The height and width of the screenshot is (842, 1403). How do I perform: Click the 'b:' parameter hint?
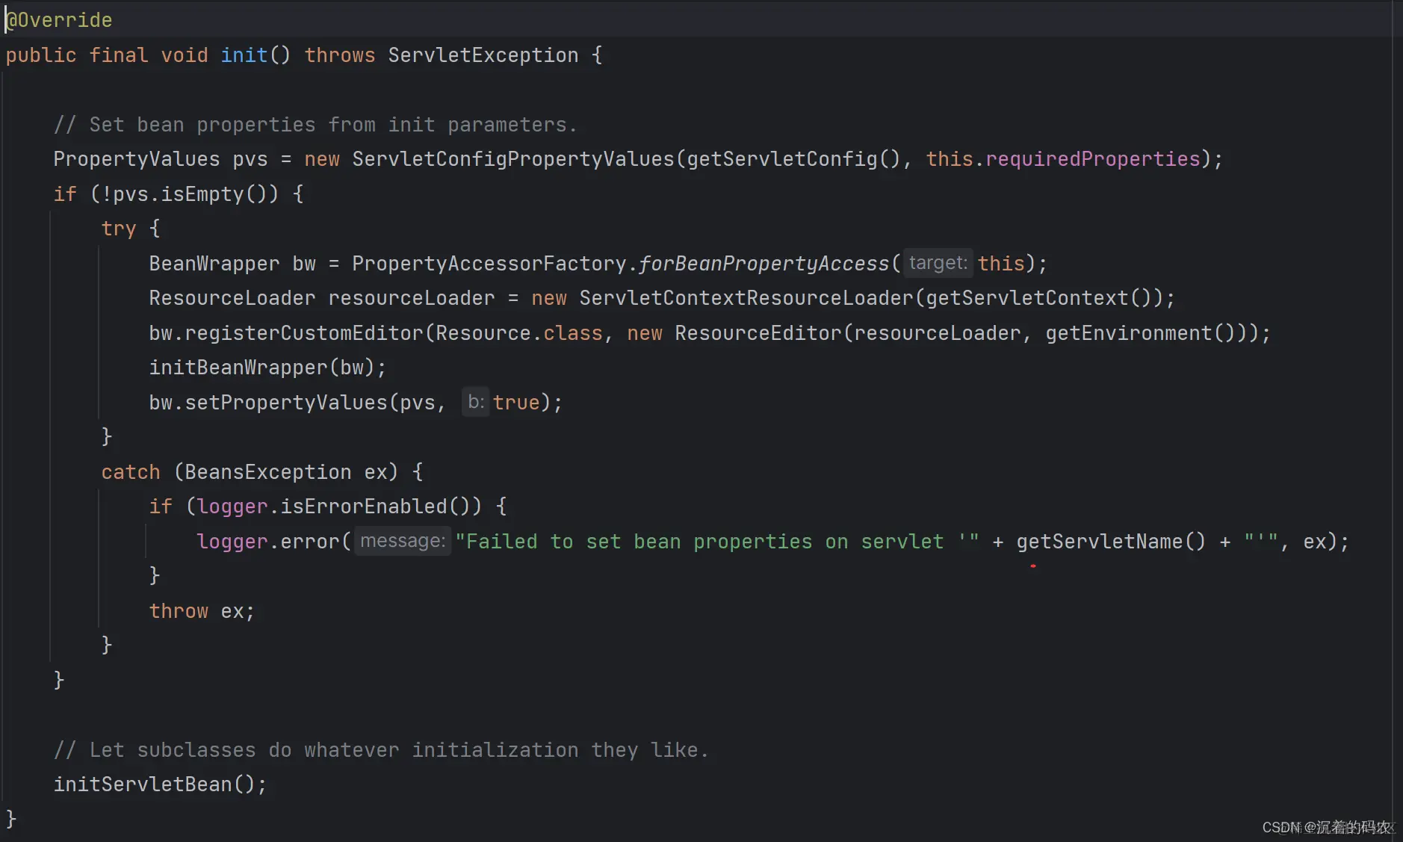(476, 402)
